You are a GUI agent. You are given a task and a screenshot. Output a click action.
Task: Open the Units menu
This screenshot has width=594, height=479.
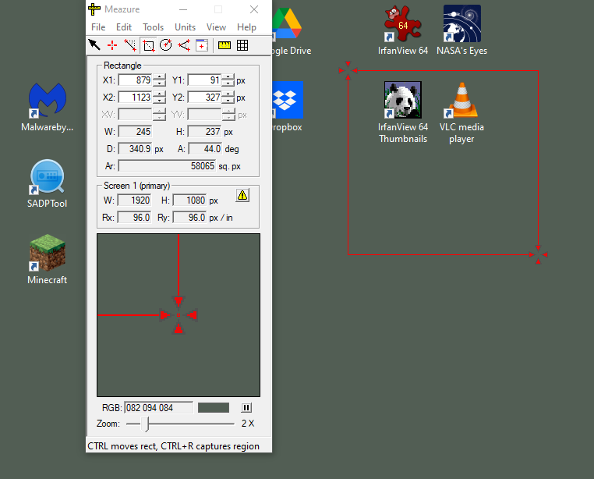tap(185, 27)
